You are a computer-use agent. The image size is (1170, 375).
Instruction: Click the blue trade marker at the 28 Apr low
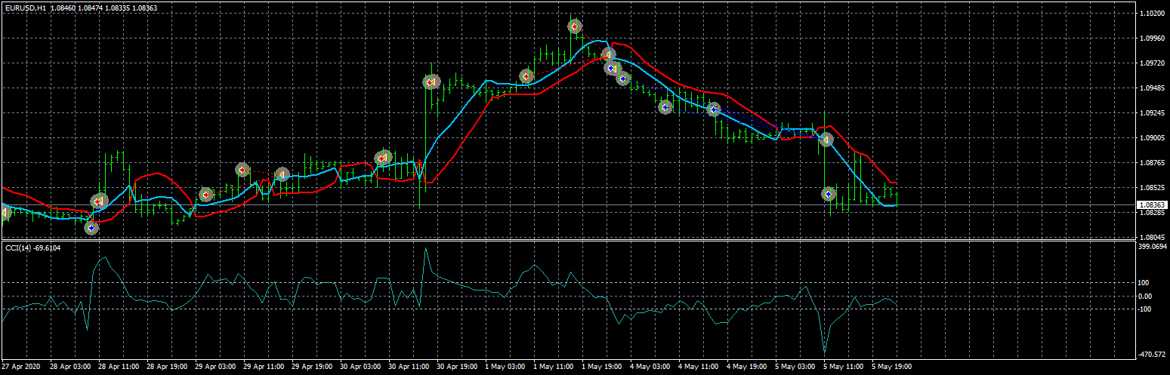[91, 227]
